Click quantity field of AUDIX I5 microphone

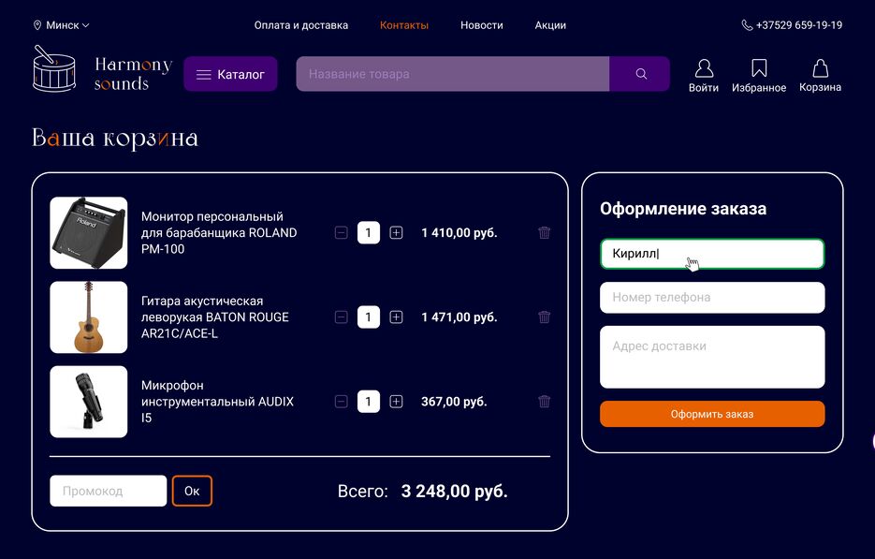pos(369,402)
